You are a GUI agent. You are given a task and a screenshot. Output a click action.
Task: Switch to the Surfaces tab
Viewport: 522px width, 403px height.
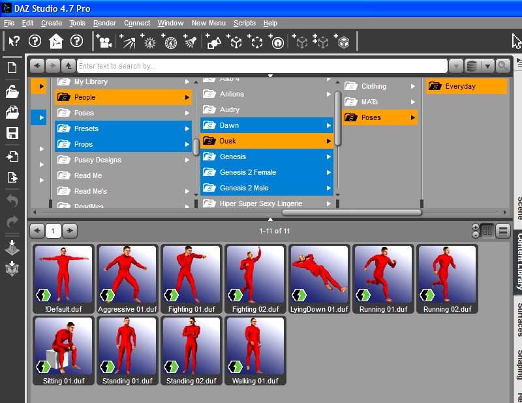[519, 320]
